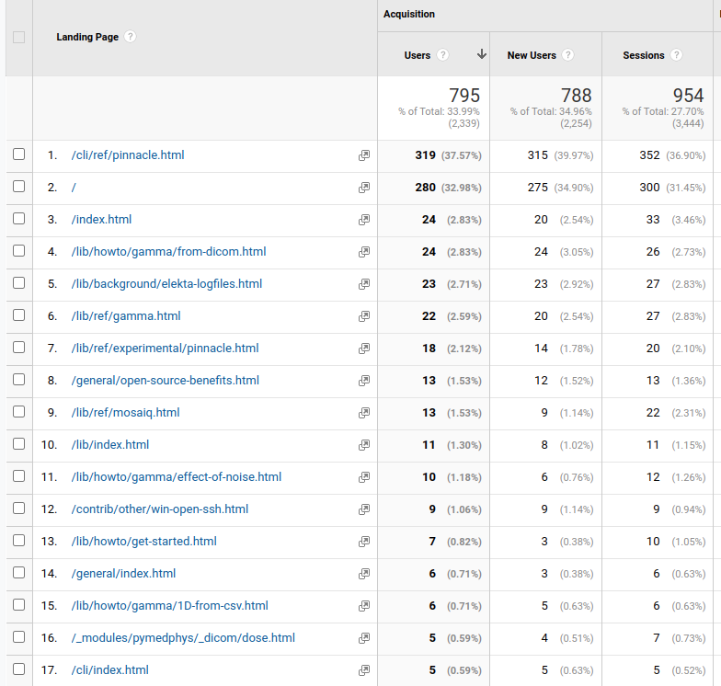
Task: Check the box for row 17 /cli/index.html
Action: pyautogui.click(x=18, y=669)
